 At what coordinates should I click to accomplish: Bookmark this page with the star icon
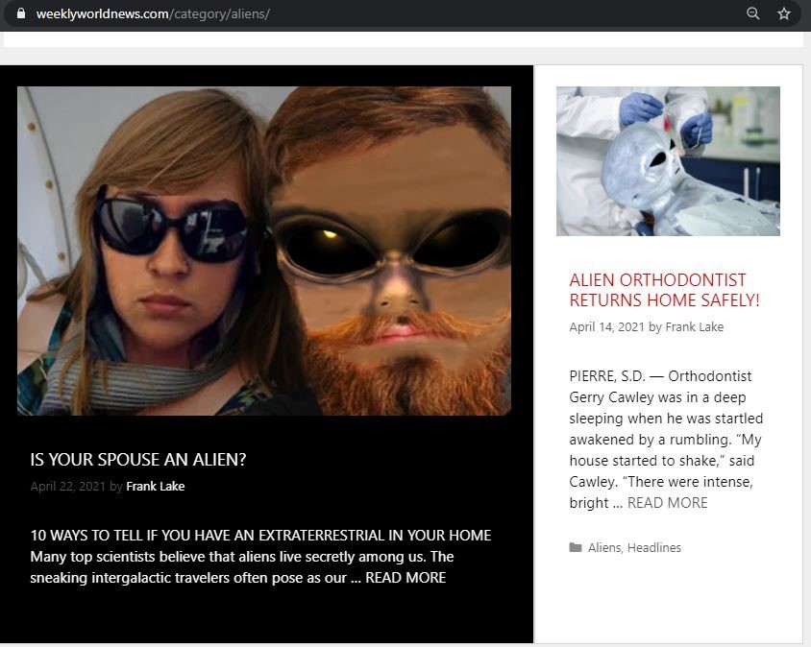pyautogui.click(x=783, y=13)
